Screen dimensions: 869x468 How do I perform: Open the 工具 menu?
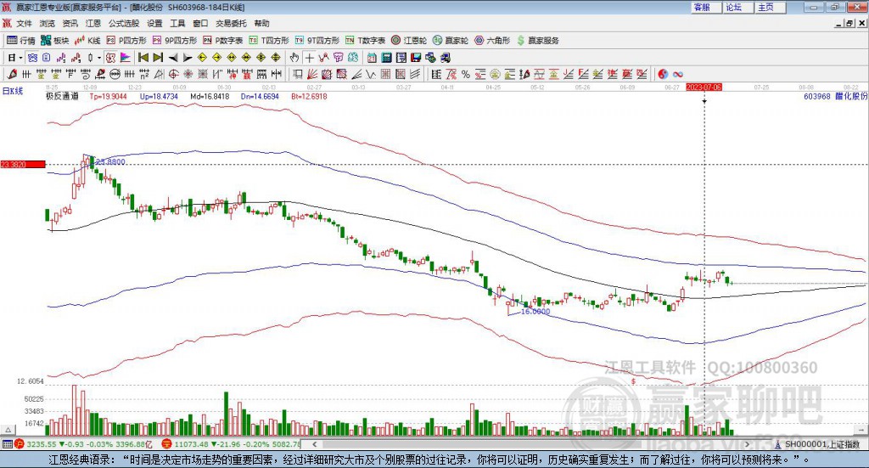(177, 23)
